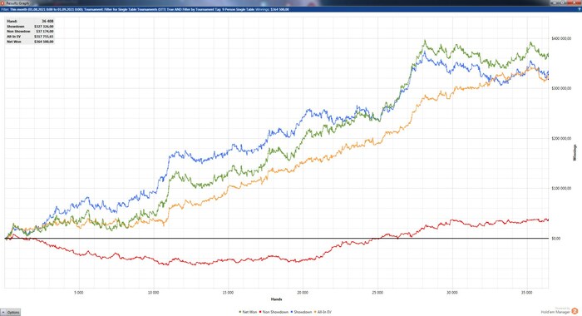Click the Hands count value 36 408
582x316 pixels.
47,22
